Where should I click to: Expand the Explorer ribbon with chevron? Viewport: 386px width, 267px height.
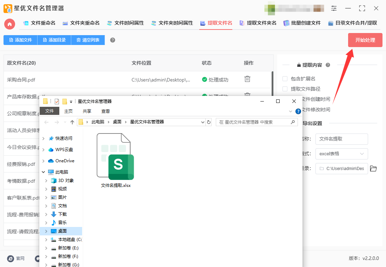(x=291, y=111)
